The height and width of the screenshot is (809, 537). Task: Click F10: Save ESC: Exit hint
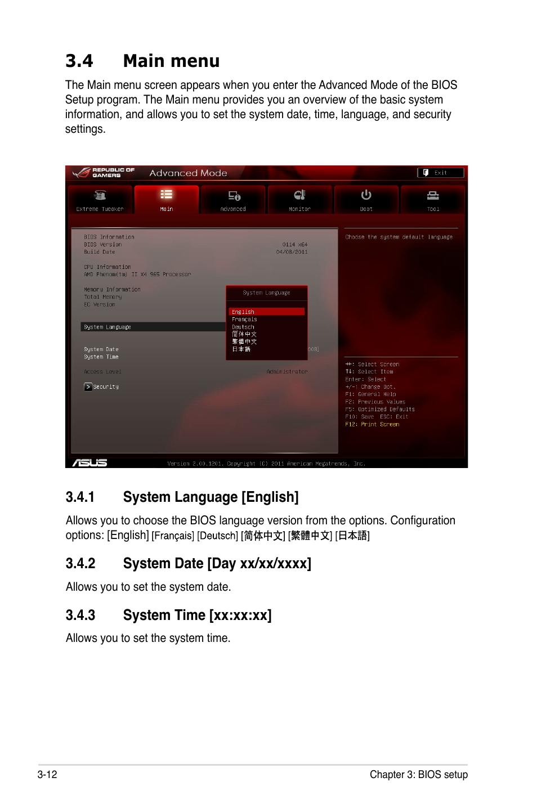pyautogui.click(x=377, y=417)
